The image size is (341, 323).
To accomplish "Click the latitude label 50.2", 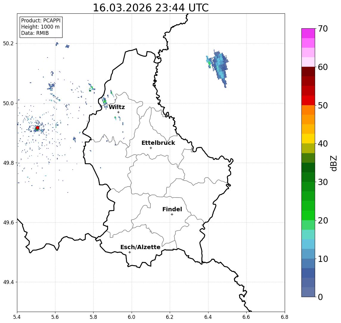I will (x=8, y=43).
